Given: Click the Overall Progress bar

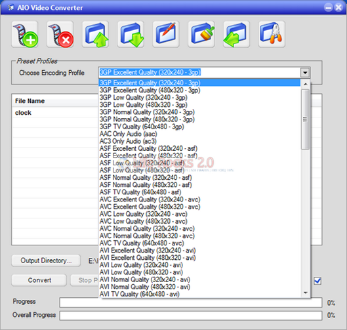Looking at the screenshot, I should pyautogui.click(x=190, y=316).
